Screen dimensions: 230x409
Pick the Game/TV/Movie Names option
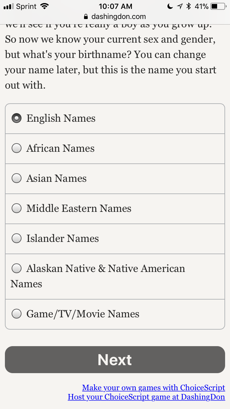click(x=17, y=314)
